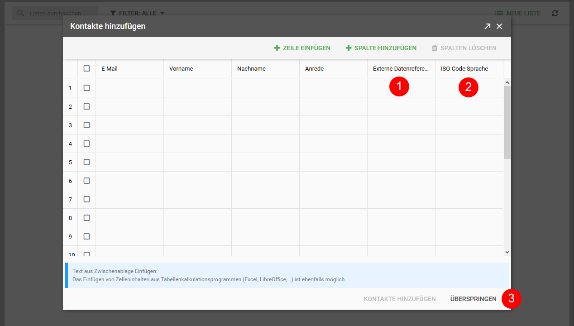
Task: Click the trash icon of Spalten löschen
Action: tap(435, 48)
